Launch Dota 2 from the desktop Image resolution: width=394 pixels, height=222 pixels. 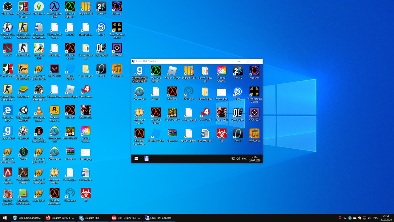tap(8, 50)
